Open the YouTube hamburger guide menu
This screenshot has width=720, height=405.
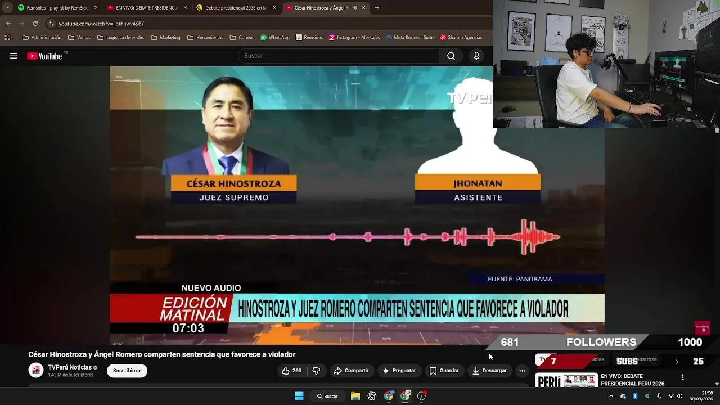pyautogui.click(x=13, y=56)
